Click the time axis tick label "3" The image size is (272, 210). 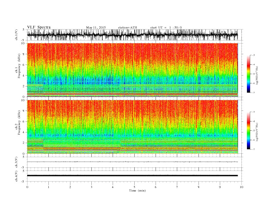point(91,187)
